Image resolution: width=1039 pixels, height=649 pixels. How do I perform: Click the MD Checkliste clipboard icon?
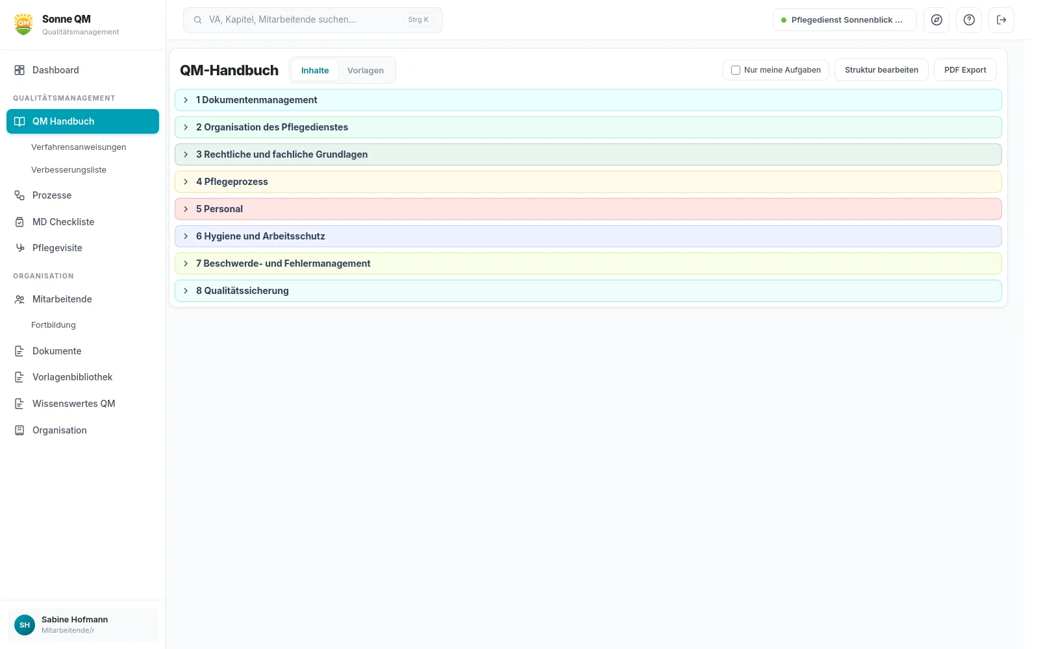coord(19,222)
